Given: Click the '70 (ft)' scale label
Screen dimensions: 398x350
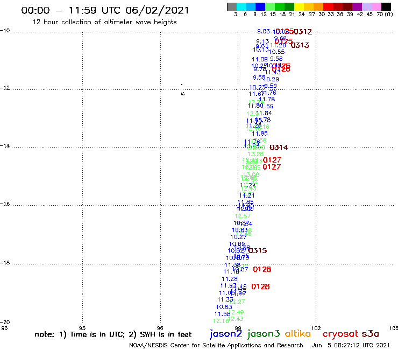Looking at the screenshot, I should (385, 14).
